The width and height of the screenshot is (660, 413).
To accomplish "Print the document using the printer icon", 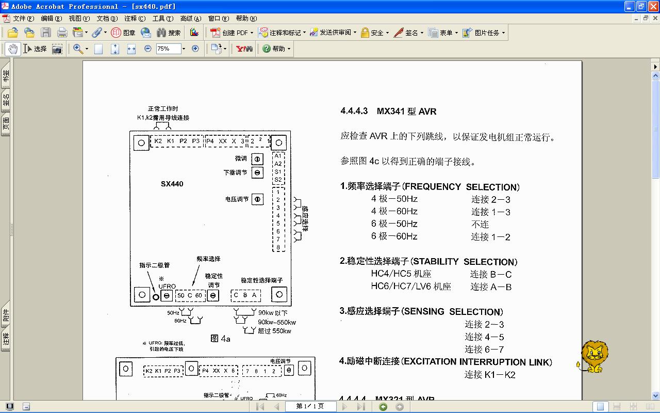I will coord(62,33).
